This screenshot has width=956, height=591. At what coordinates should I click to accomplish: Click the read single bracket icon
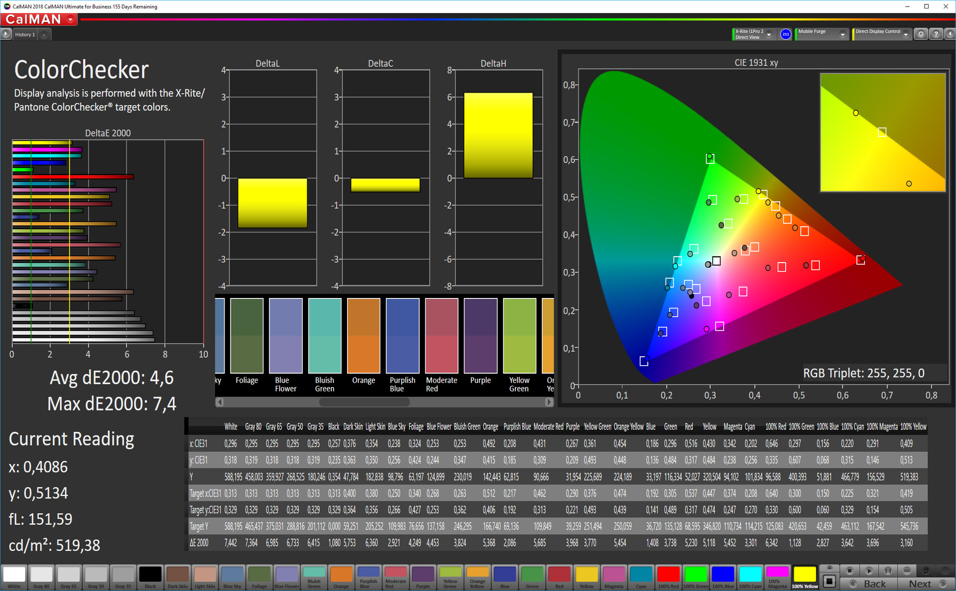pos(888,571)
